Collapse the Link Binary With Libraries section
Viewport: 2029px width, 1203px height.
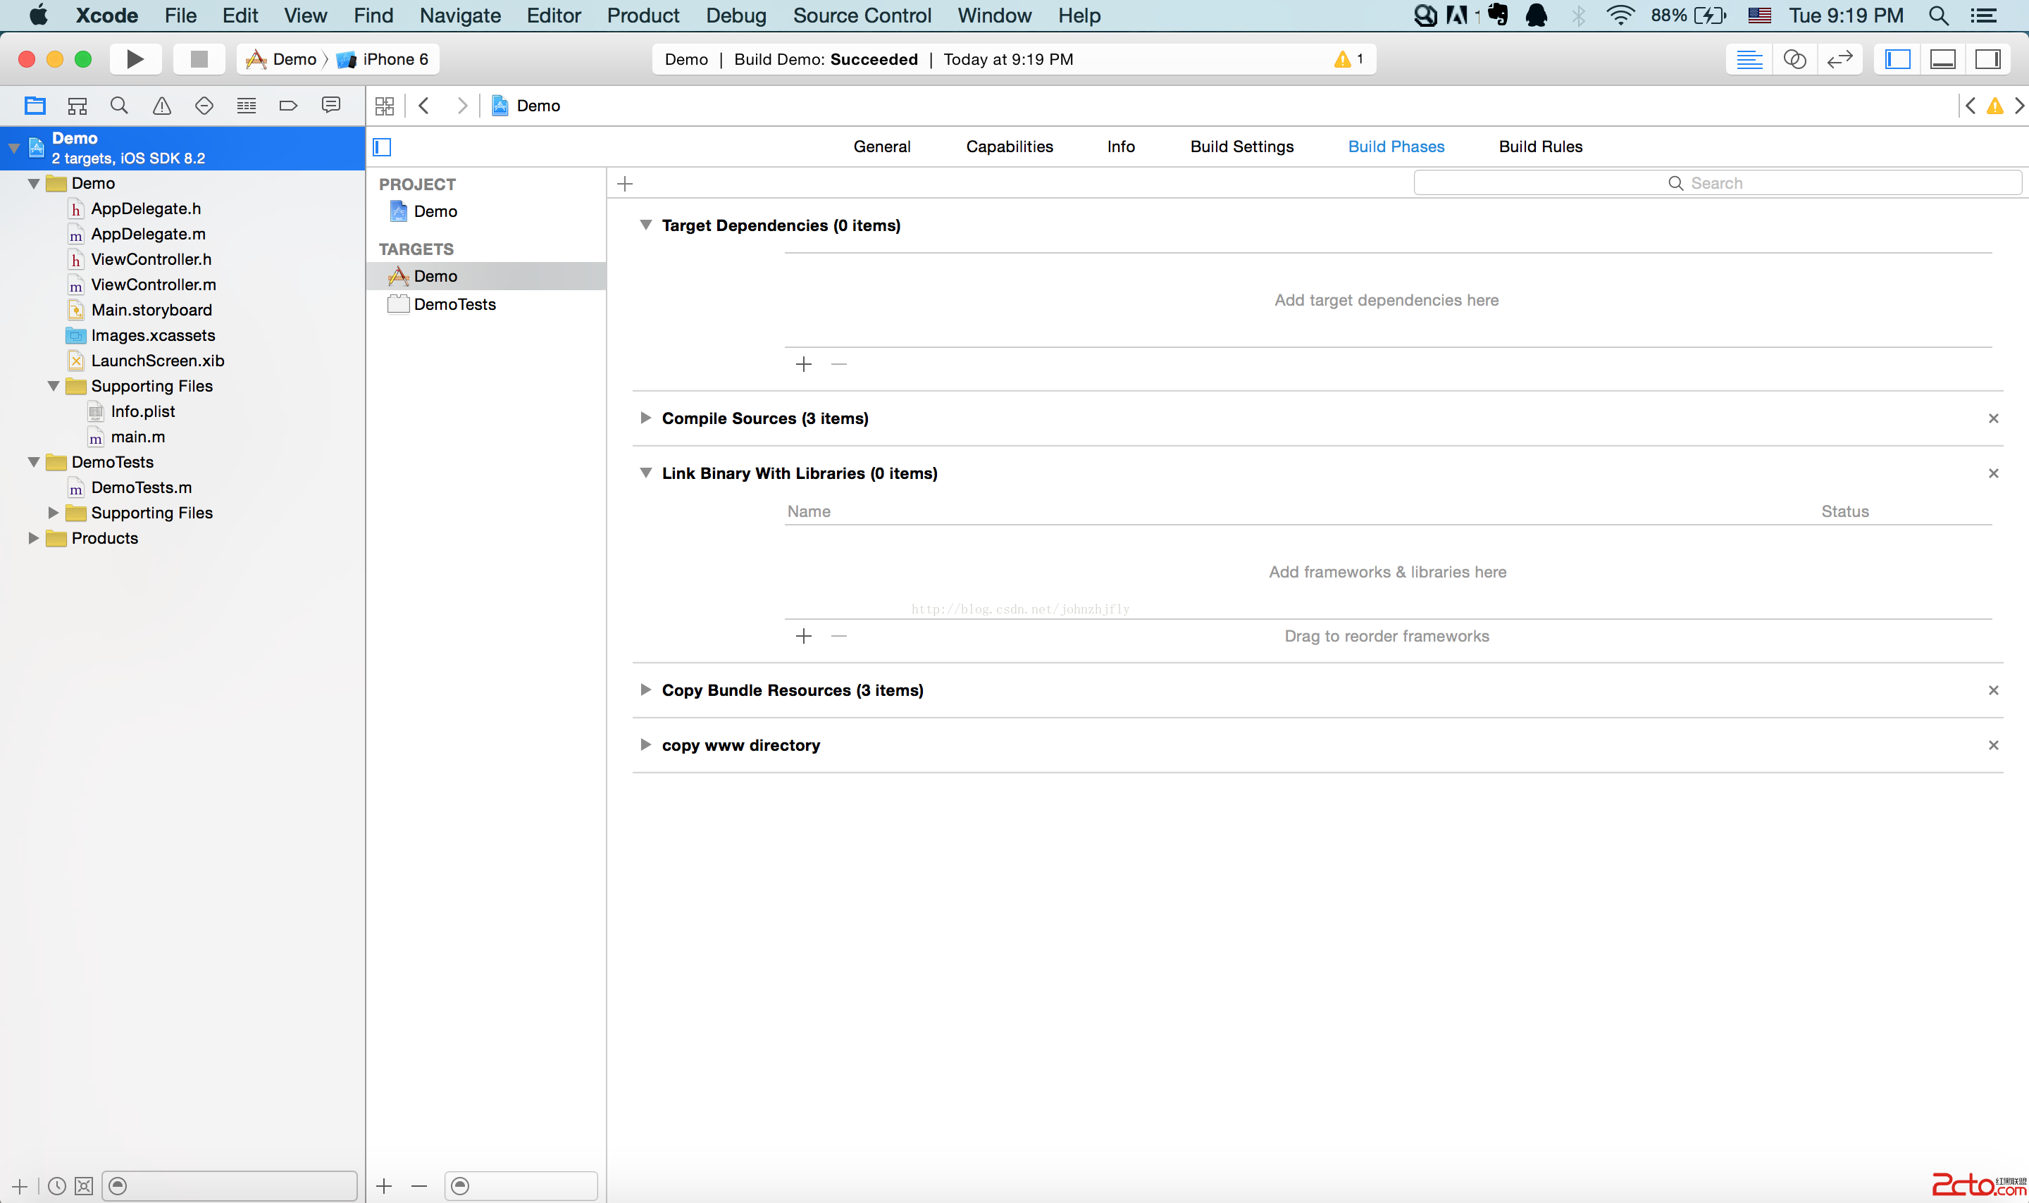point(645,473)
